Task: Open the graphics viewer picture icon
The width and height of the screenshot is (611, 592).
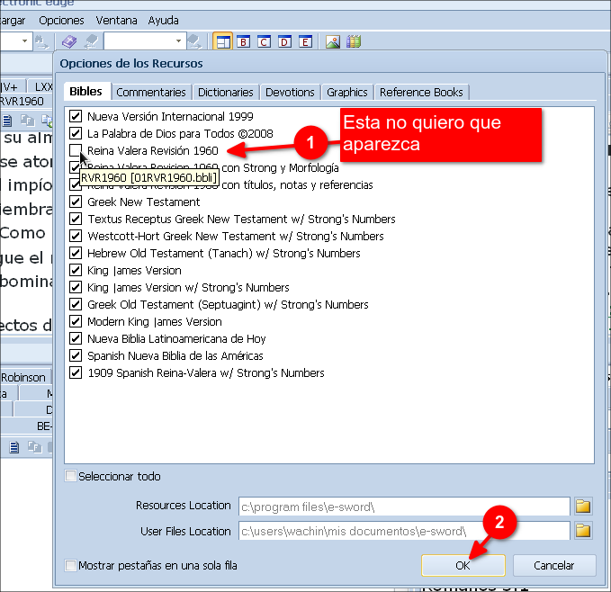Action: pos(333,41)
